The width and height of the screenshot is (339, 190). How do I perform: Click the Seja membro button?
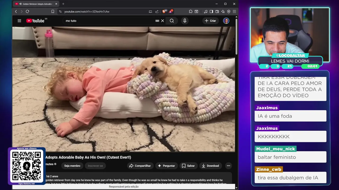click(72, 166)
